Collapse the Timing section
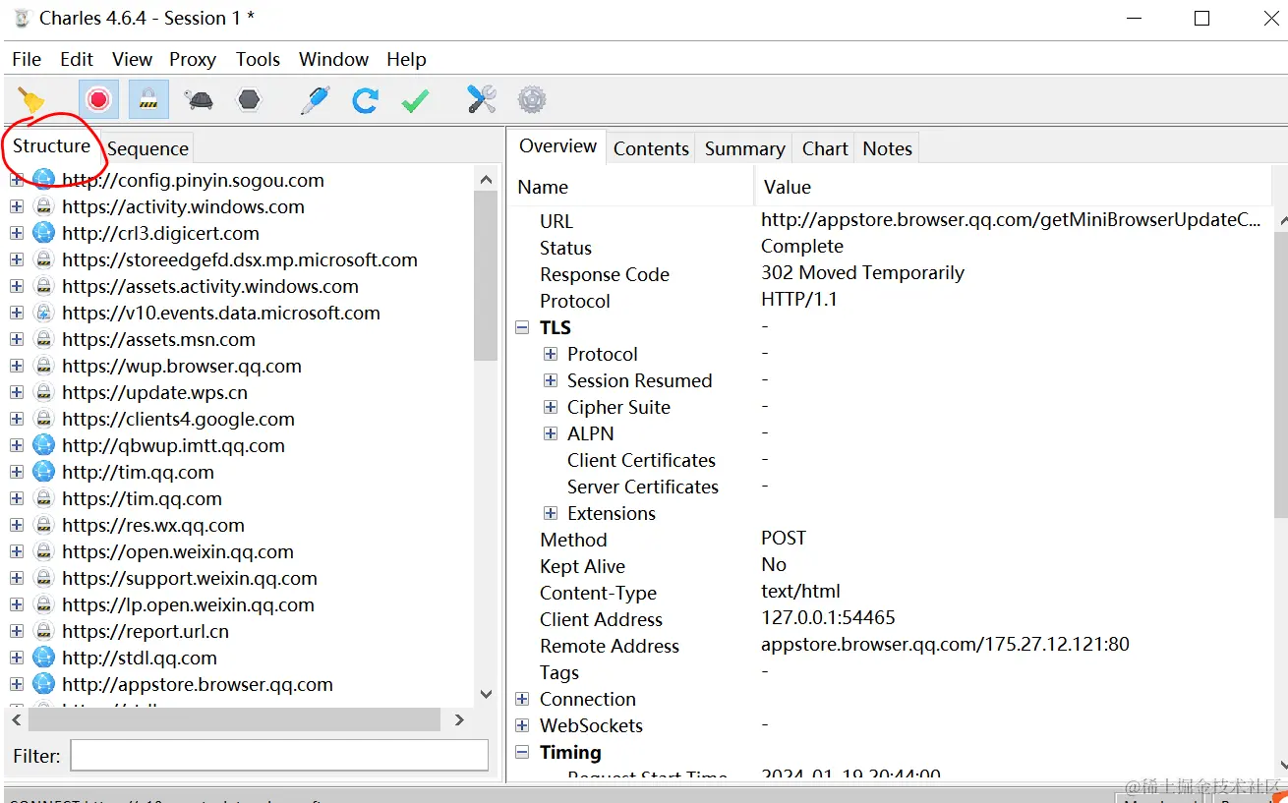1288x803 pixels. click(522, 753)
